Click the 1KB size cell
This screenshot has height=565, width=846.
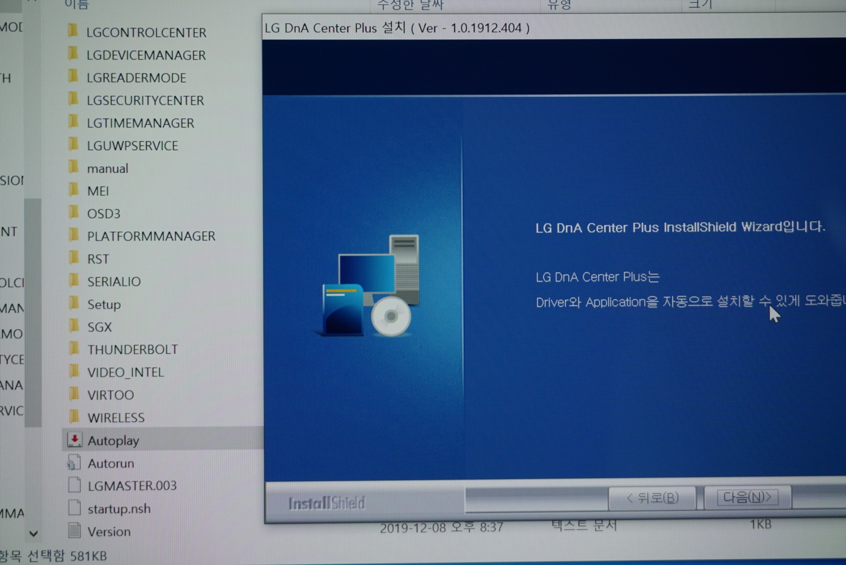tap(760, 524)
